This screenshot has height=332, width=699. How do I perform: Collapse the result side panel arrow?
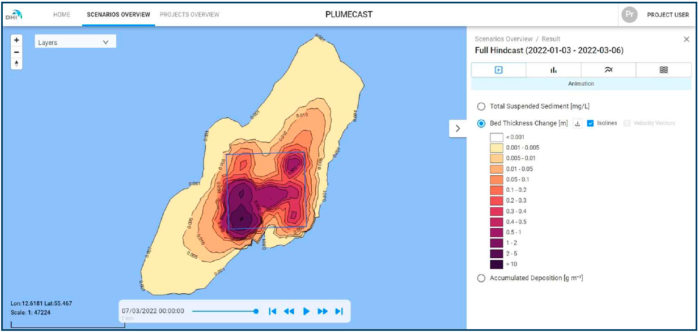(x=457, y=129)
